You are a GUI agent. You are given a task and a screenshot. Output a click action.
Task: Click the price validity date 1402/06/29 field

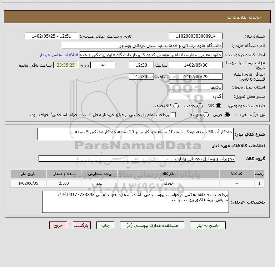195,77
